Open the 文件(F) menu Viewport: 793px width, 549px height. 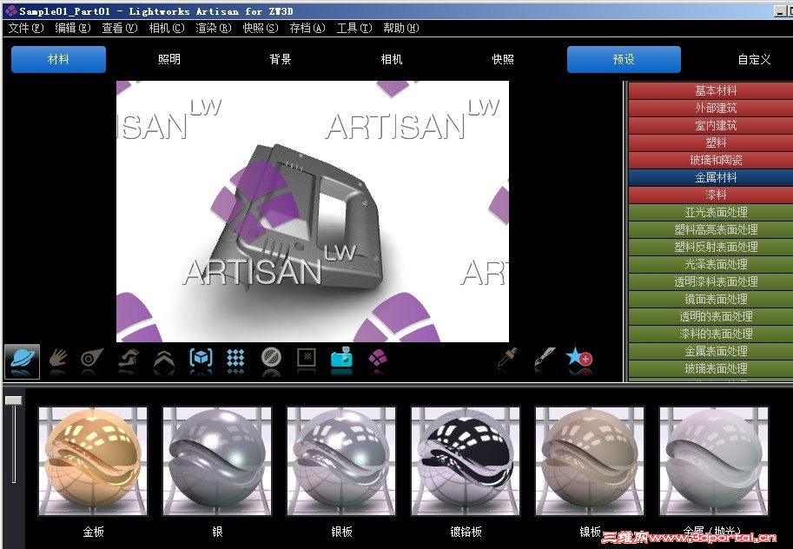pos(26,28)
